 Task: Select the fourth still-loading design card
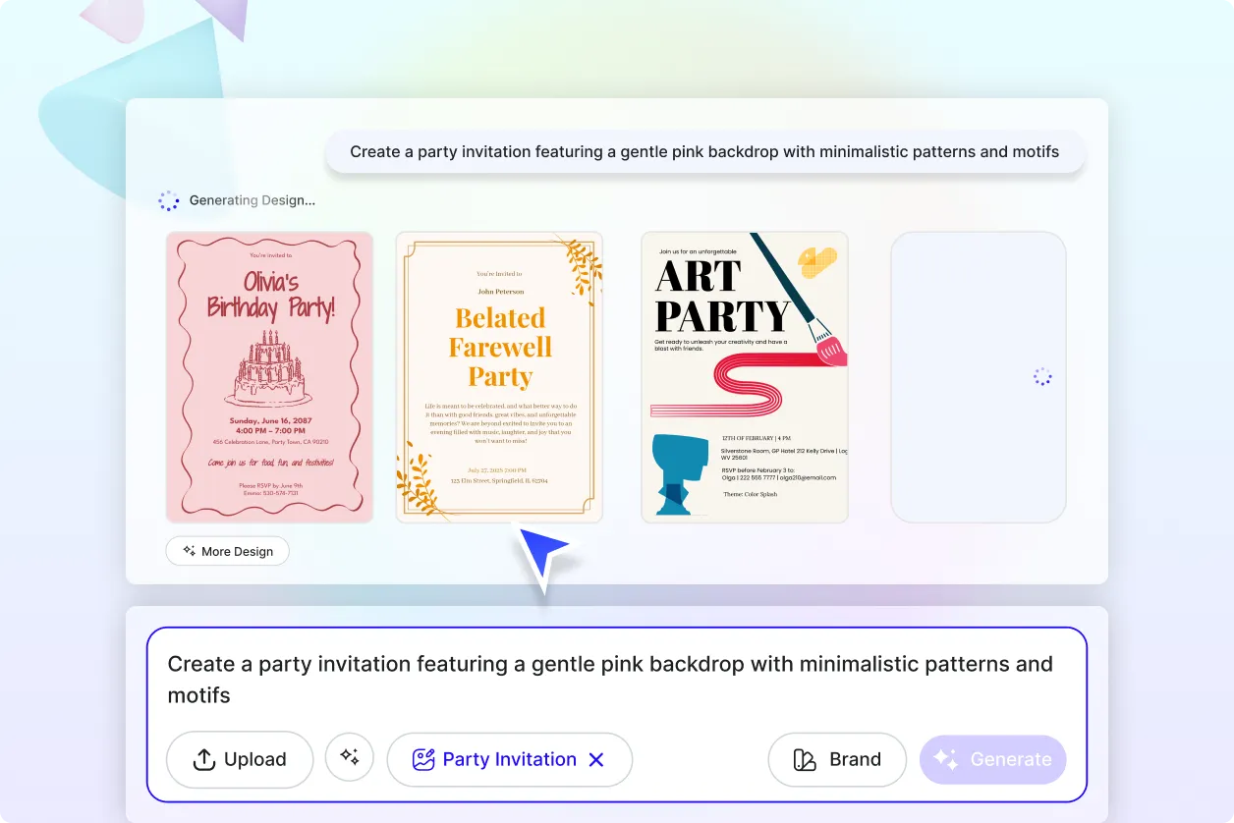pos(978,376)
